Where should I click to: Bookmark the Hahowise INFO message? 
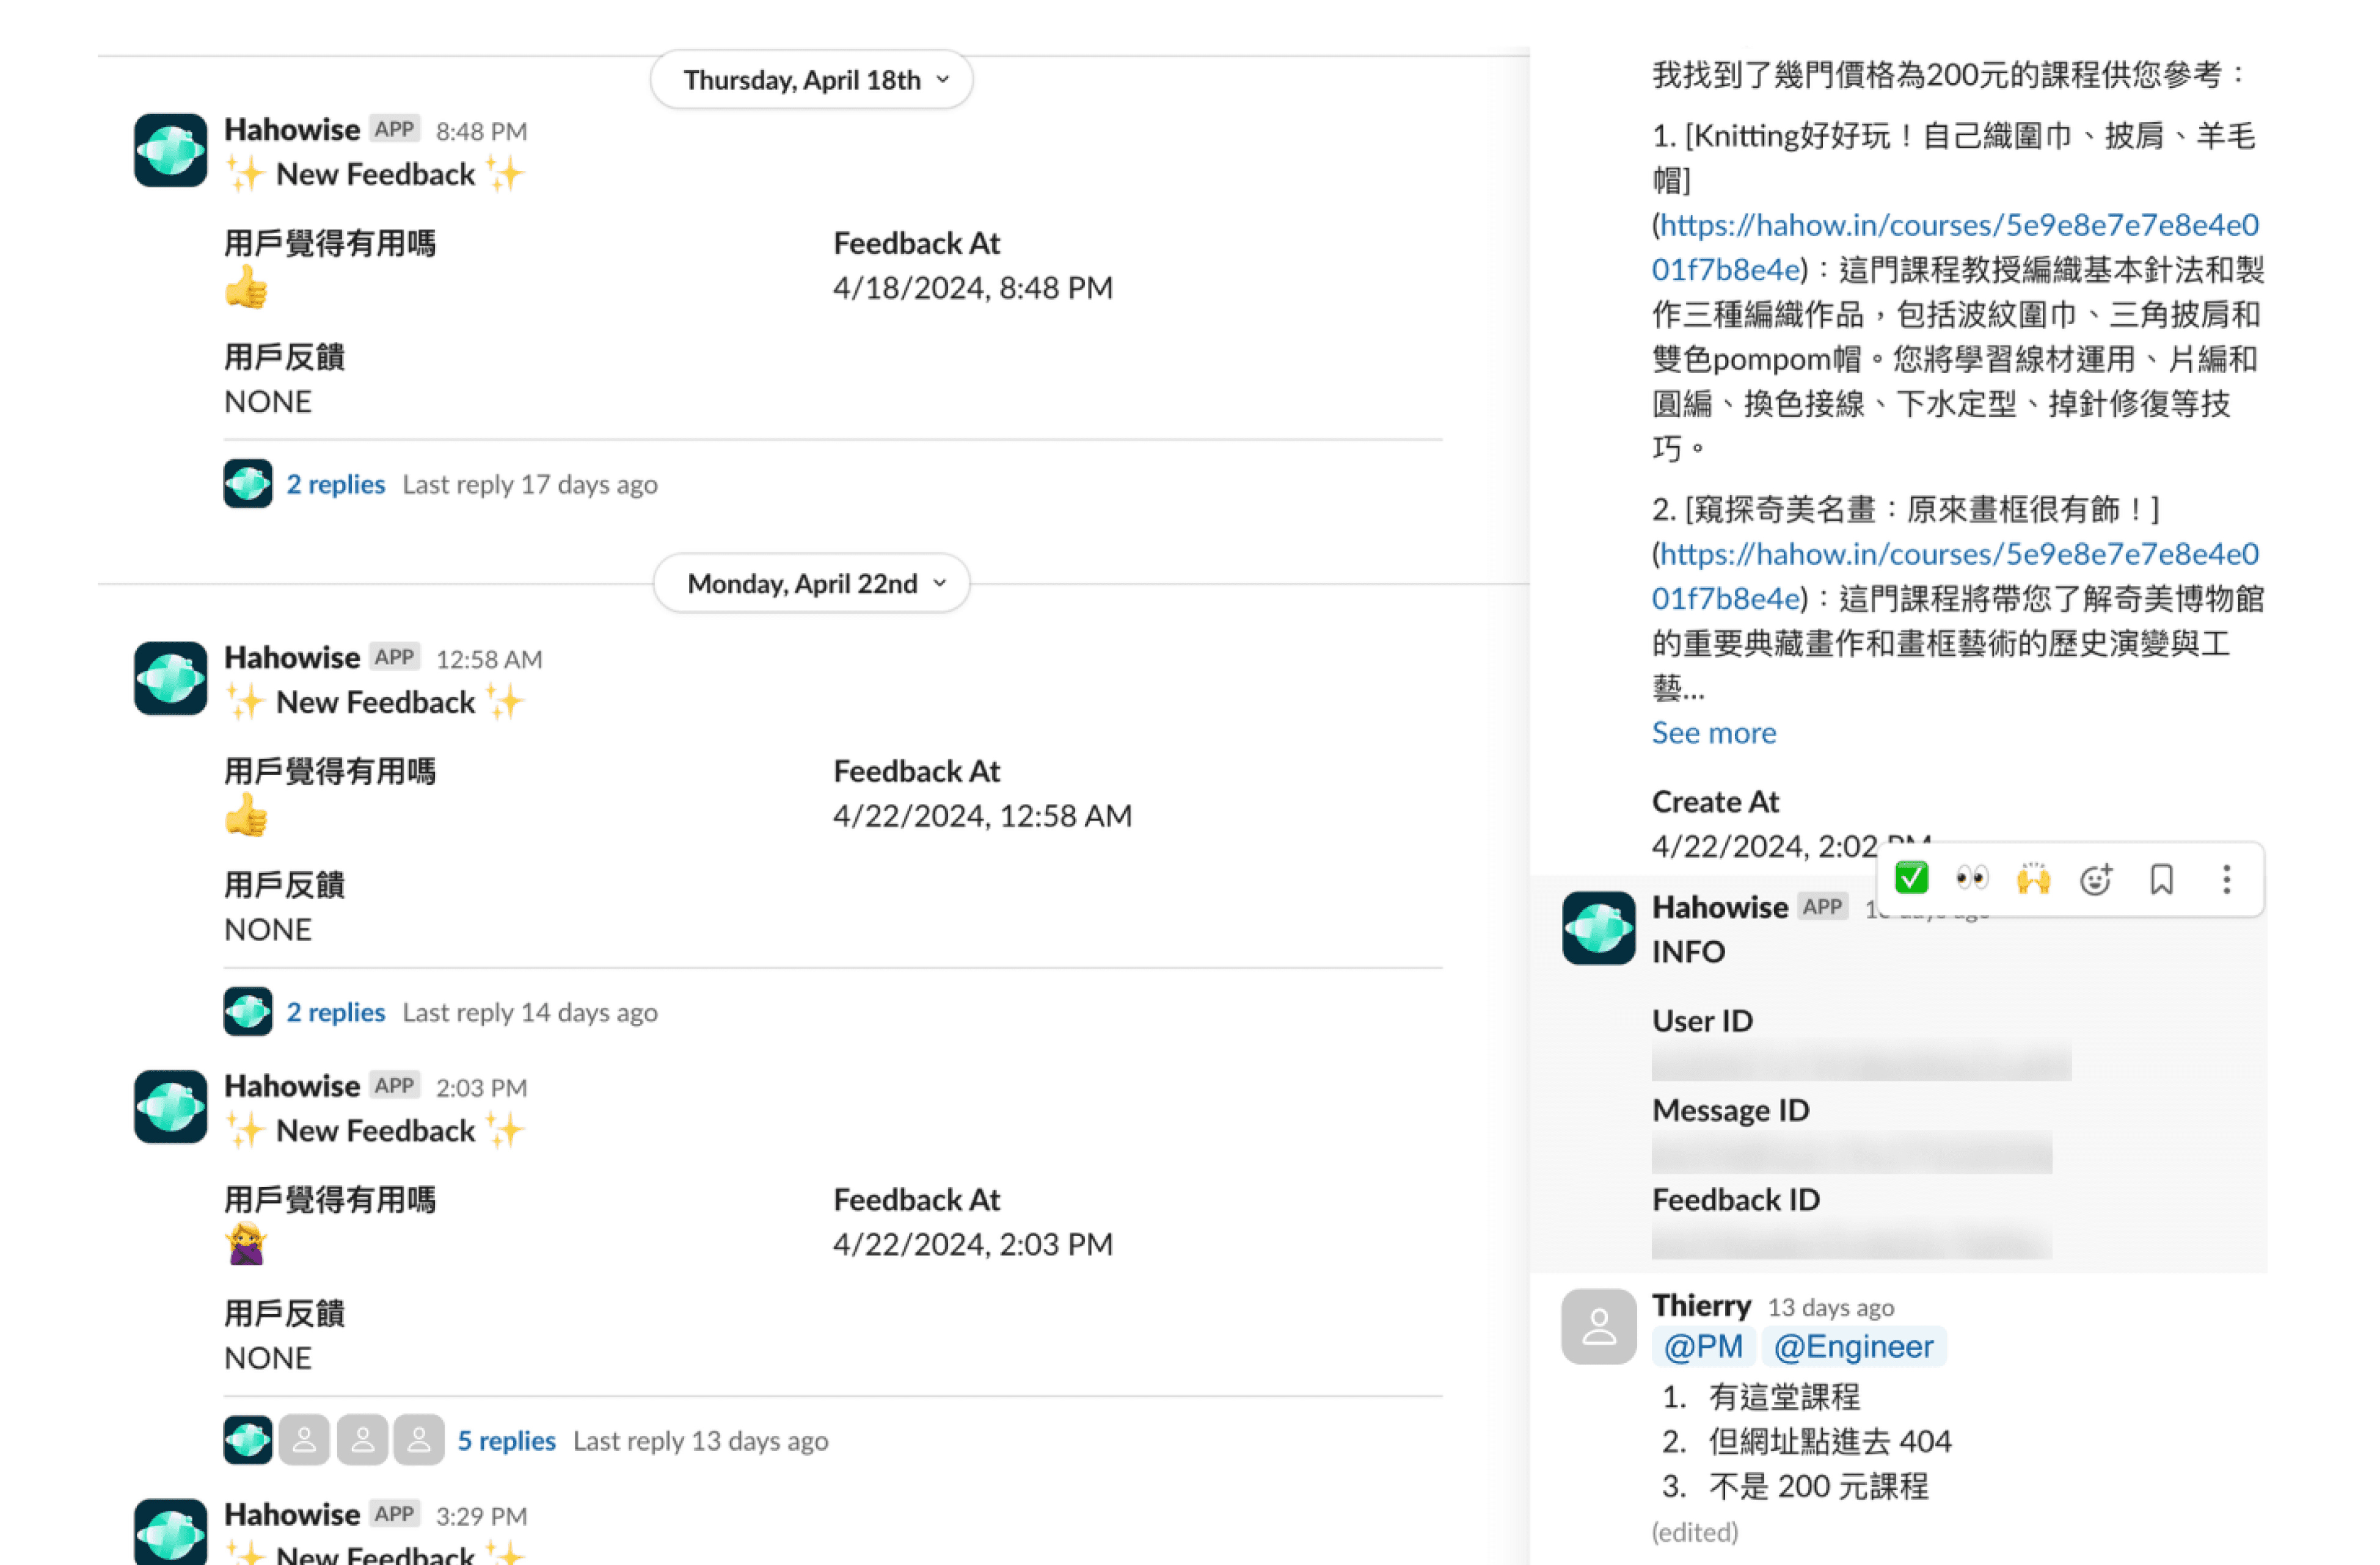(x=2161, y=880)
